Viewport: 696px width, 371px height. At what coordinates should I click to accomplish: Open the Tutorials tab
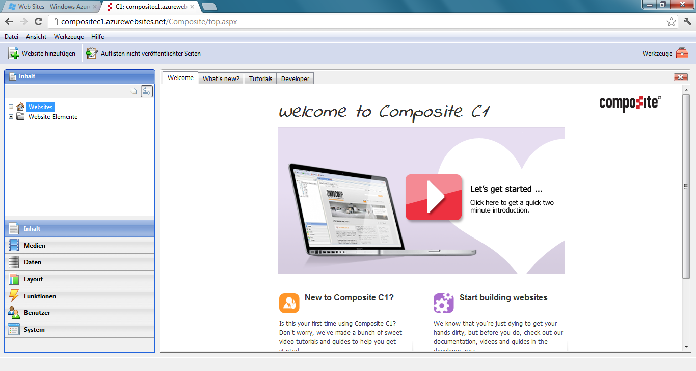coord(260,79)
